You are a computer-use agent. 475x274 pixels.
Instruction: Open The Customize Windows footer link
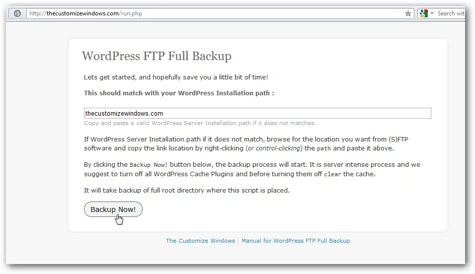click(200, 241)
